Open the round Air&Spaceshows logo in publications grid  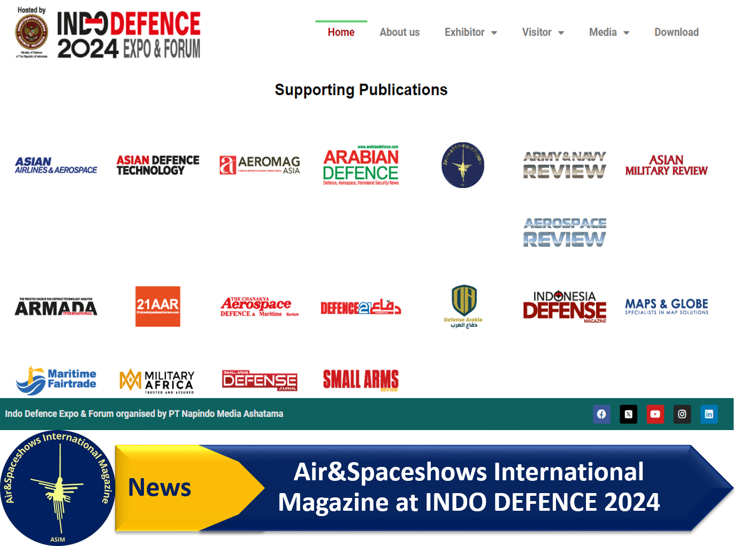463,165
